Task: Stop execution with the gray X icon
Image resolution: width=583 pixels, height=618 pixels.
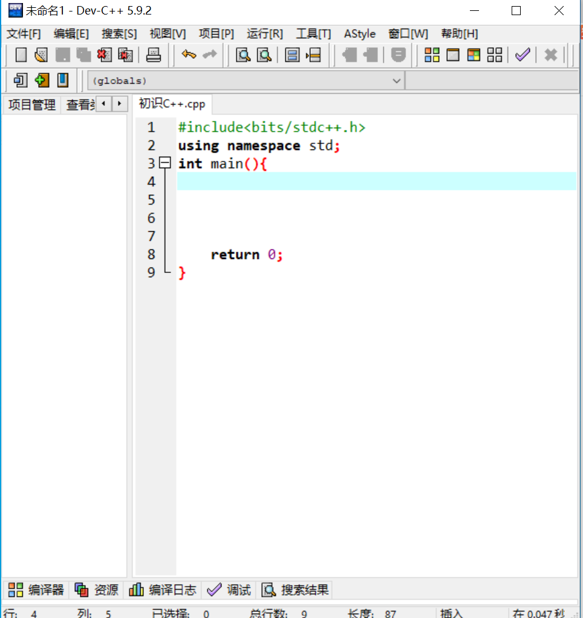Action: [x=551, y=55]
